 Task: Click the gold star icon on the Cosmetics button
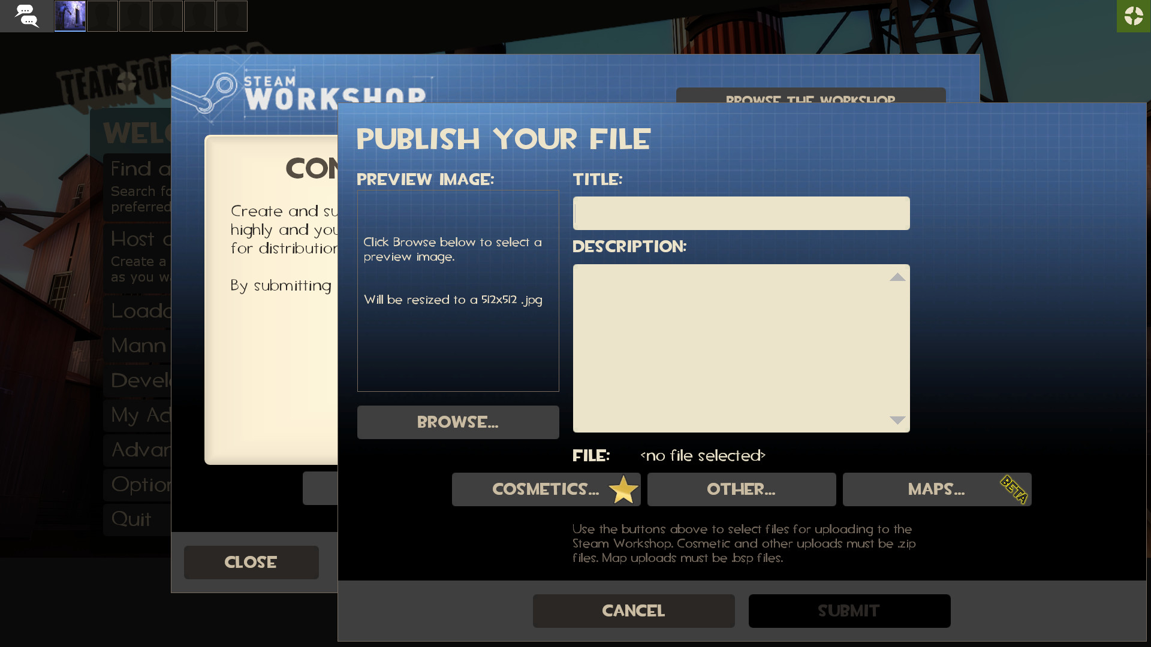pyautogui.click(x=622, y=489)
